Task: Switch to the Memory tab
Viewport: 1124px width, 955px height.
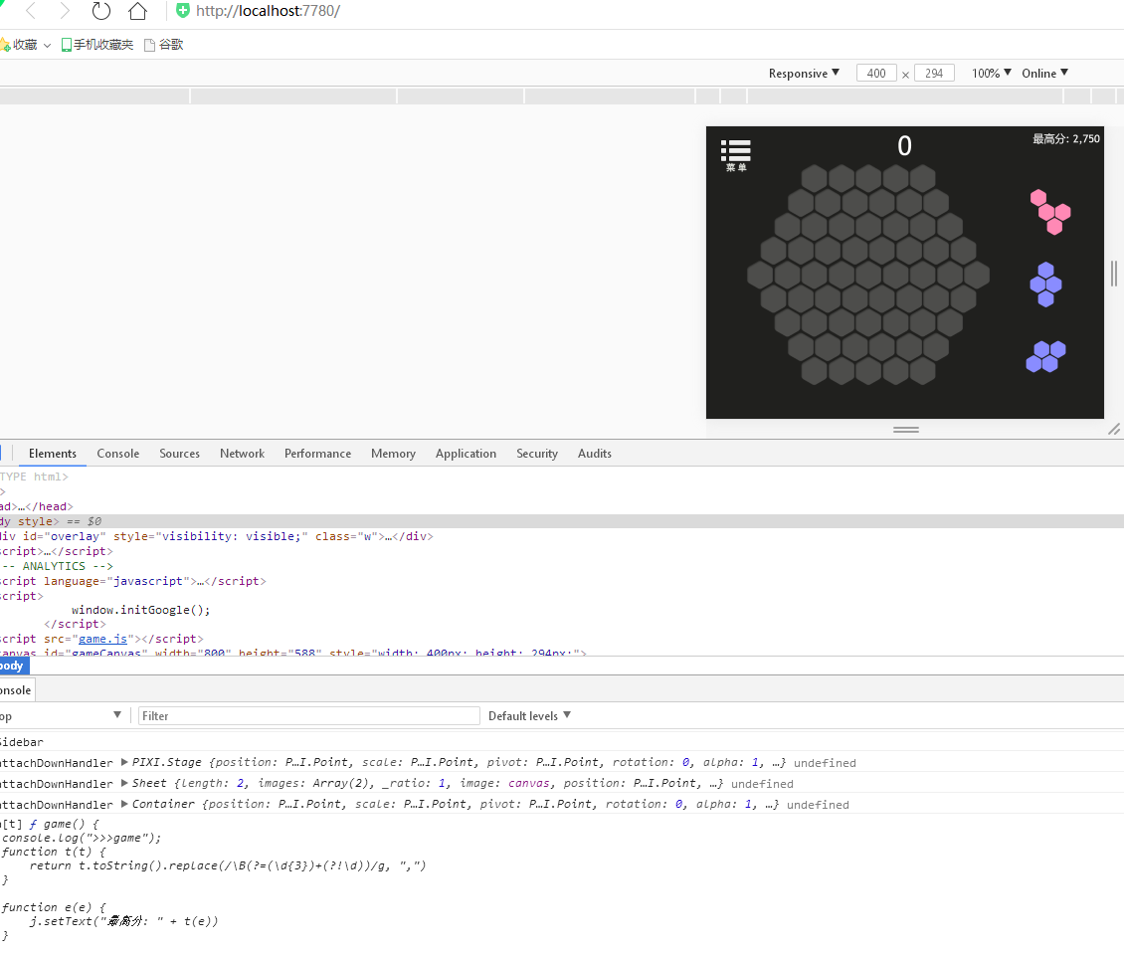Action: 393,454
